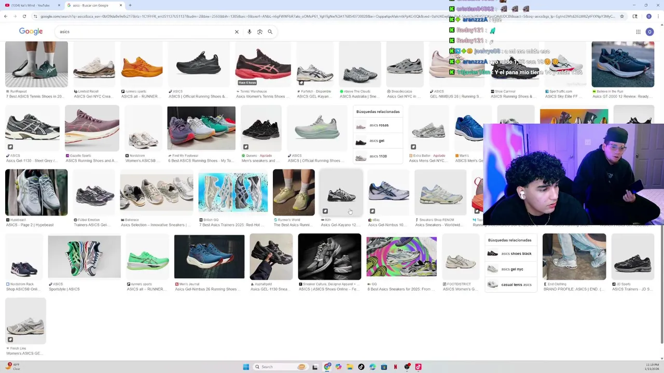Open the Windows Start menu
Screen dimensions: 664x373
coord(246,367)
